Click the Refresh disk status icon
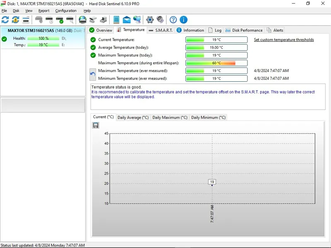Image resolution: width=331 pixels, height=248 pixels. click(x=5, y=20)
